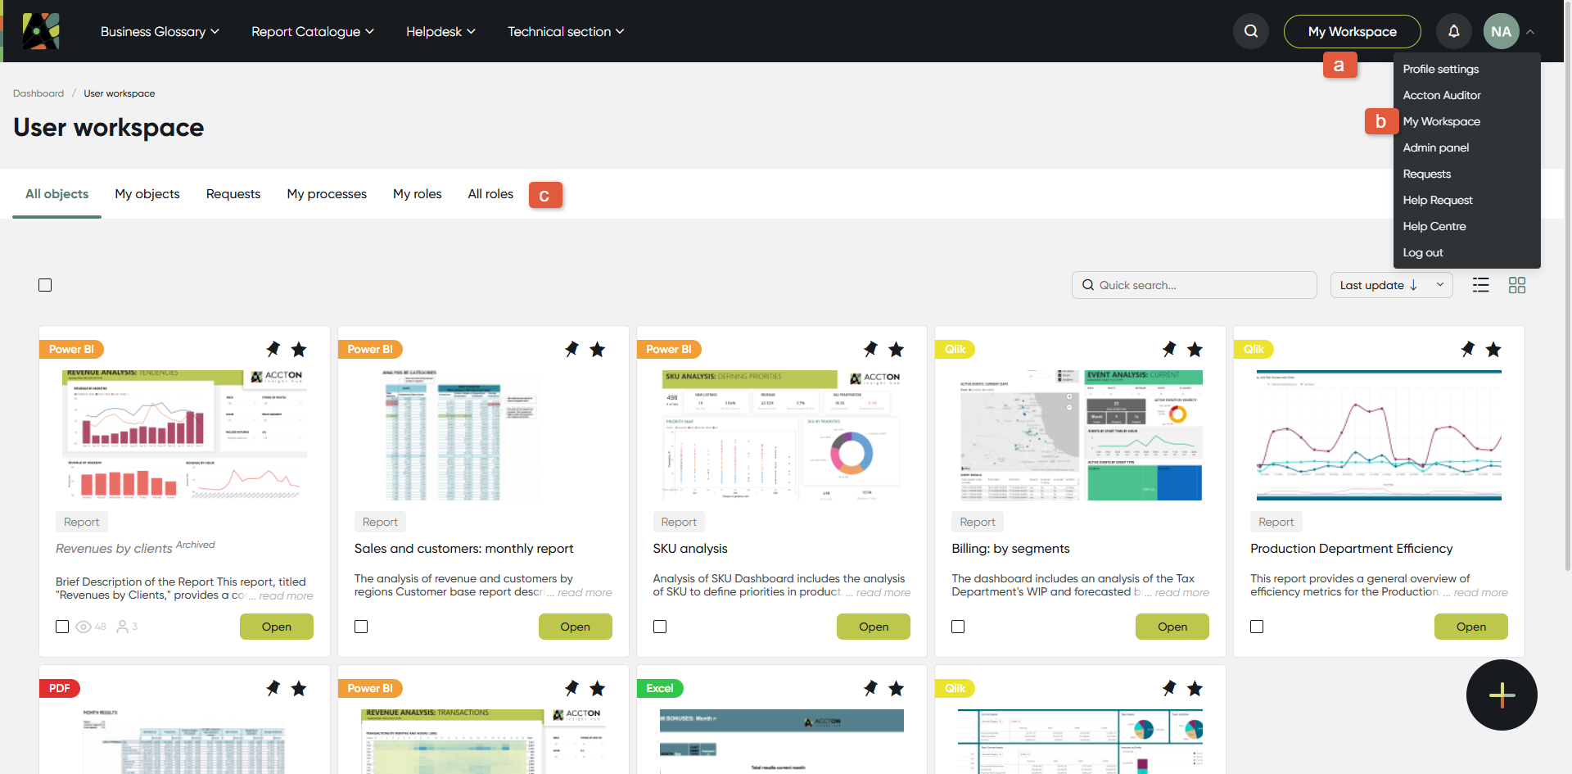
Task: Switch to My objects tab
Action: (x=147, y=194)
